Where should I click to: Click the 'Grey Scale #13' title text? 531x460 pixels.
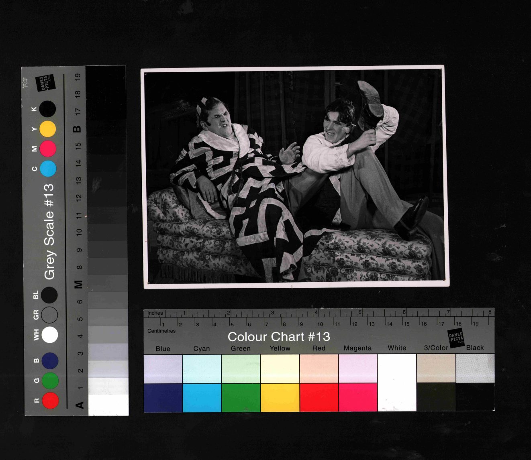point(49,232)
